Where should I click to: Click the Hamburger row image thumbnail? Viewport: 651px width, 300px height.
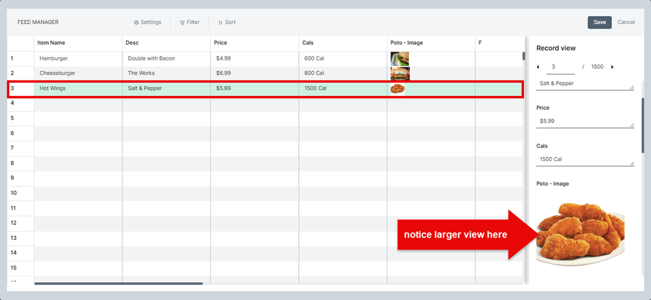(400, 59)
